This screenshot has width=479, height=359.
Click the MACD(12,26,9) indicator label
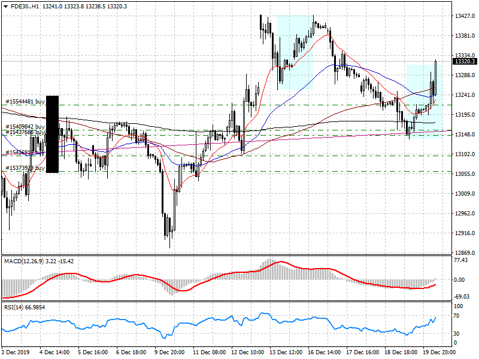coord(24,261)
